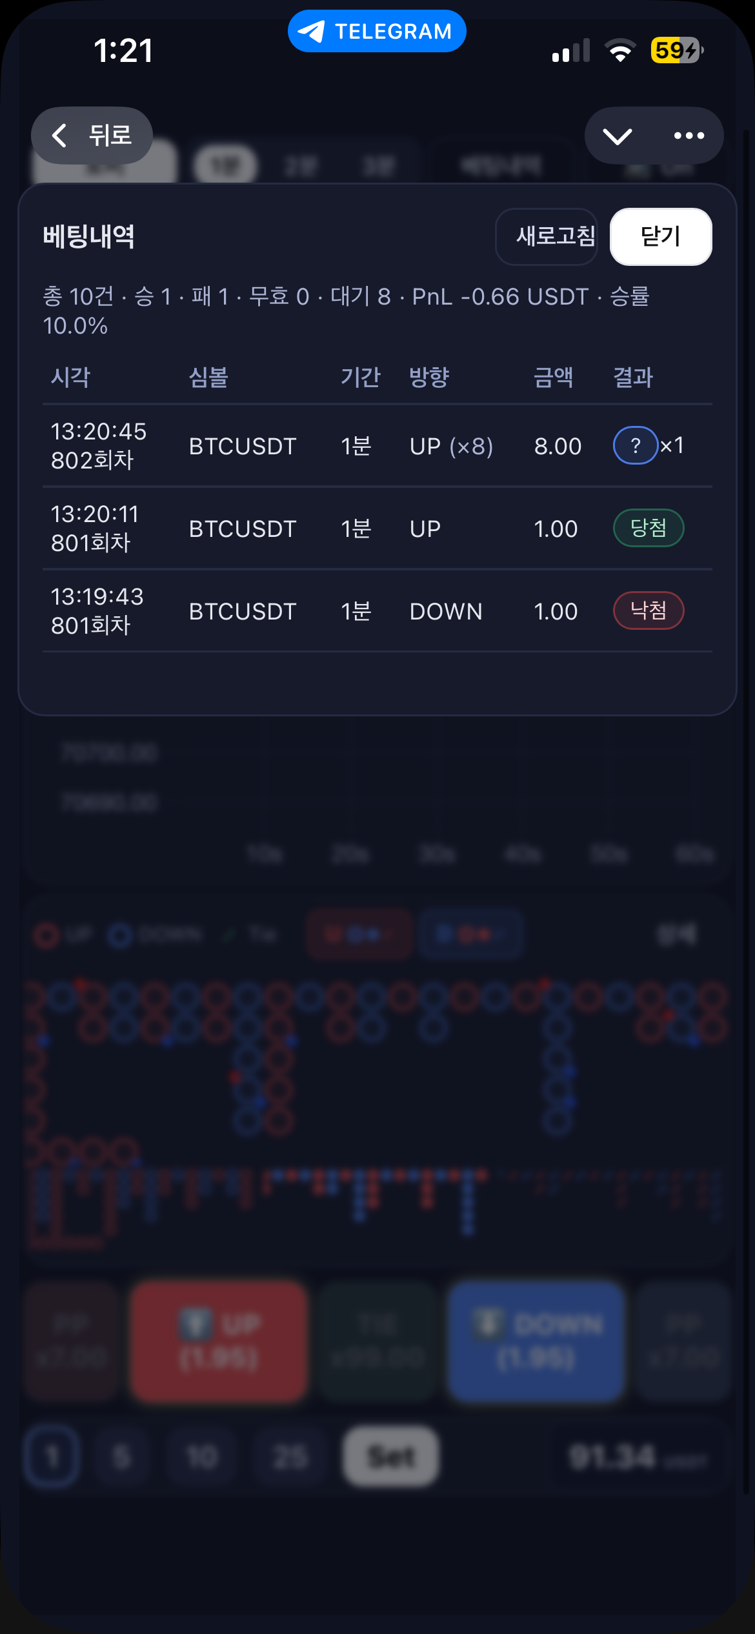Tap the Telegram paper plane pill
The image size is (755, 1634).
[377, 31]
